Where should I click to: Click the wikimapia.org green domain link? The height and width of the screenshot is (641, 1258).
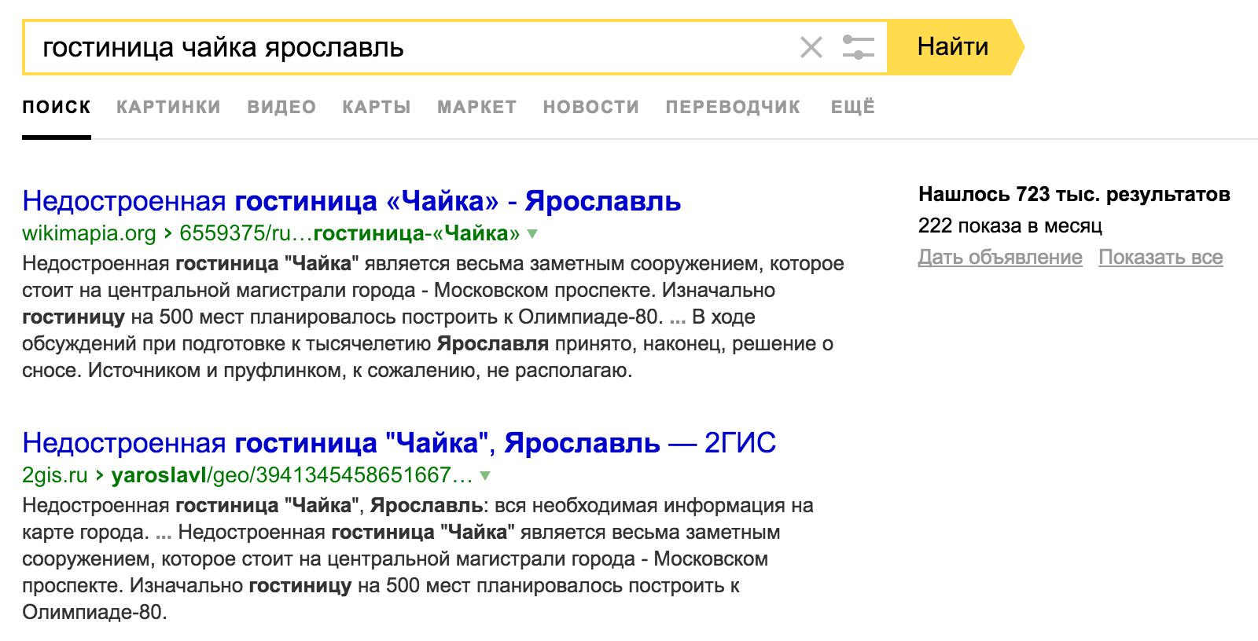point(89,233)
